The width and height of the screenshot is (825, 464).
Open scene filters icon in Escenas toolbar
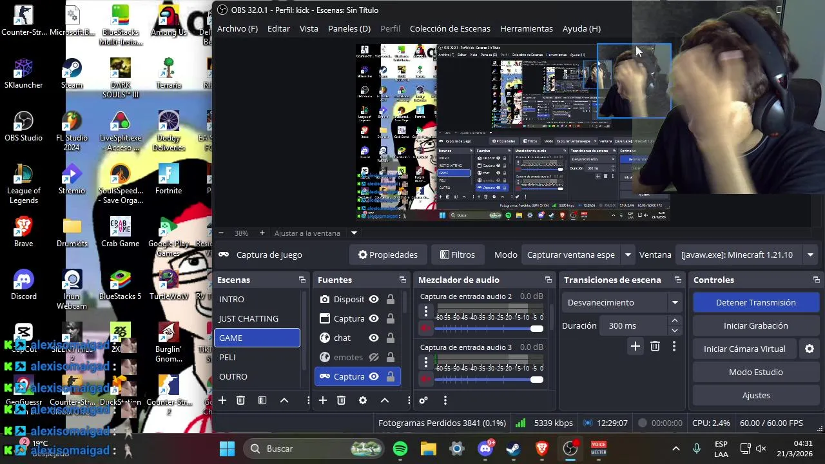coord(262,400)
